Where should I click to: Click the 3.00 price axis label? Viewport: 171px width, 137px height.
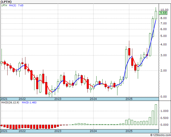164,55
